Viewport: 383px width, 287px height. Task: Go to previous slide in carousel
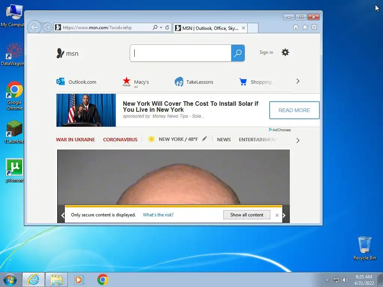click(x=62, y=215)
